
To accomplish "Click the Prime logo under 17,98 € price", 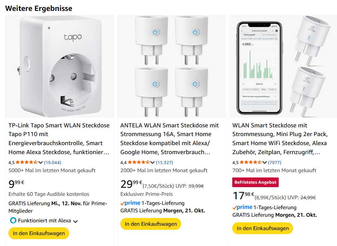I will click(x=242, y=207).
